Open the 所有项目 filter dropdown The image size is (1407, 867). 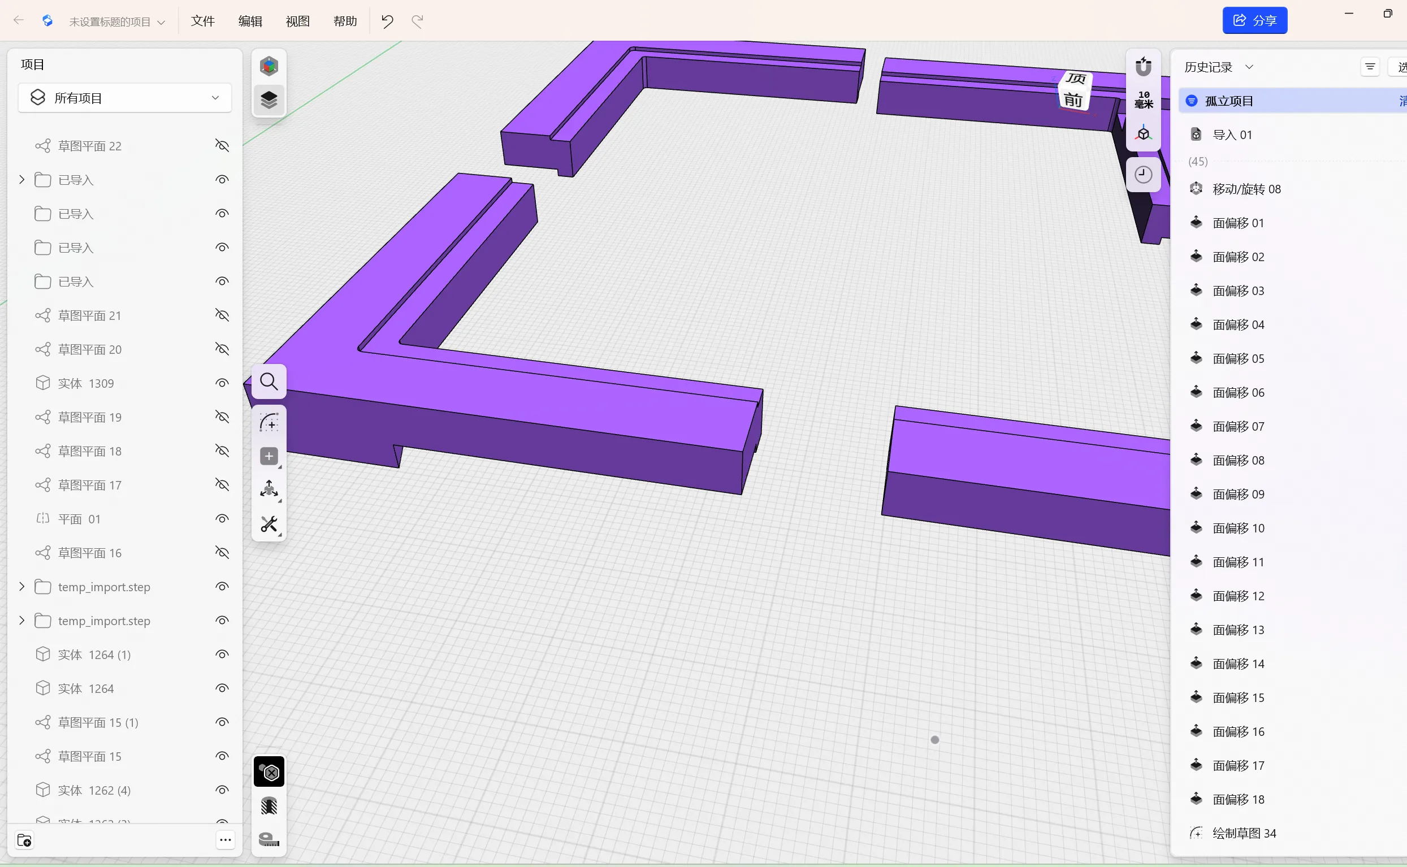point(124,98)
